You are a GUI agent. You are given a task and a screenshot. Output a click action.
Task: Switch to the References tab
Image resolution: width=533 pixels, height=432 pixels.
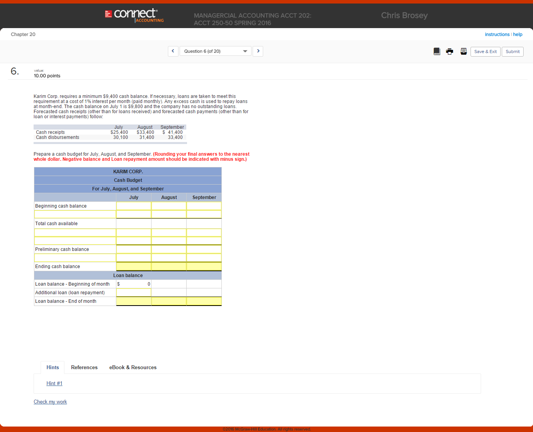point(84,367)
